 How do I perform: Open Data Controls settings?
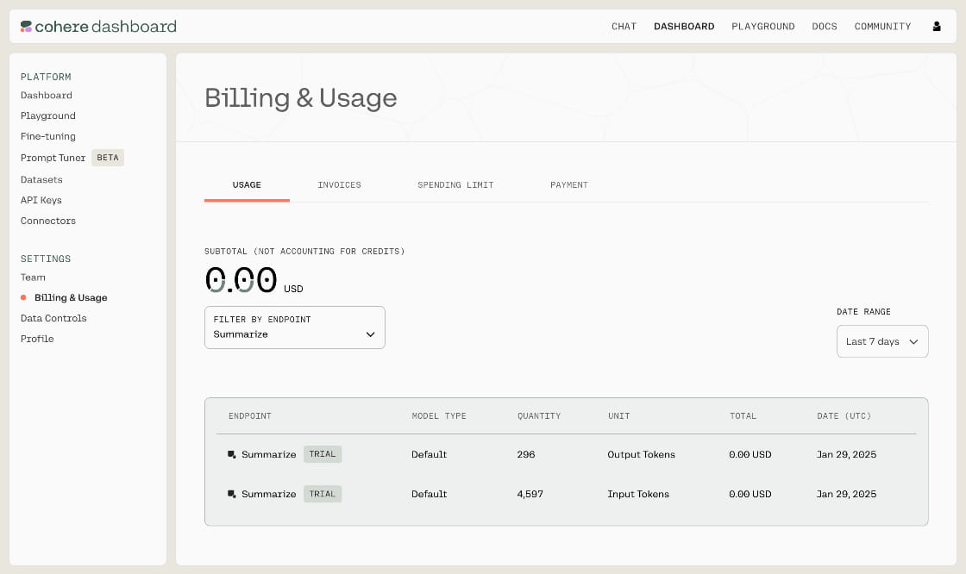53,318
